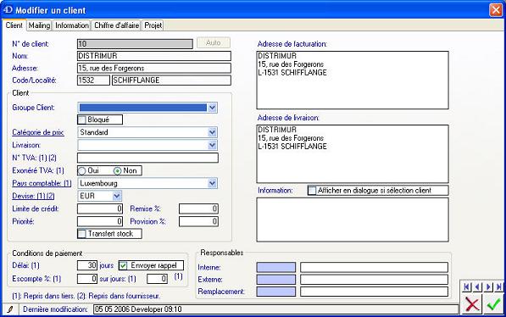The height and width of the screenshot is (317, 506).
Task: Cancel changes with the red X
Action: [472, 304]
